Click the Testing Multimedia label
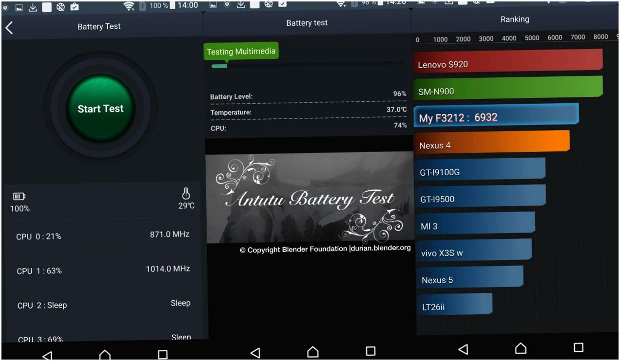The image size is (620, 361). point(241,52)
